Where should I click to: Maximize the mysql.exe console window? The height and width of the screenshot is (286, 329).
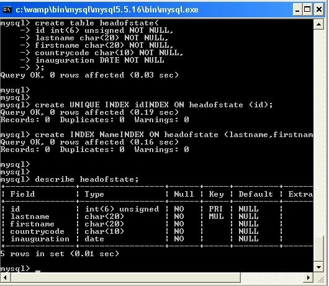pos(307,10)
